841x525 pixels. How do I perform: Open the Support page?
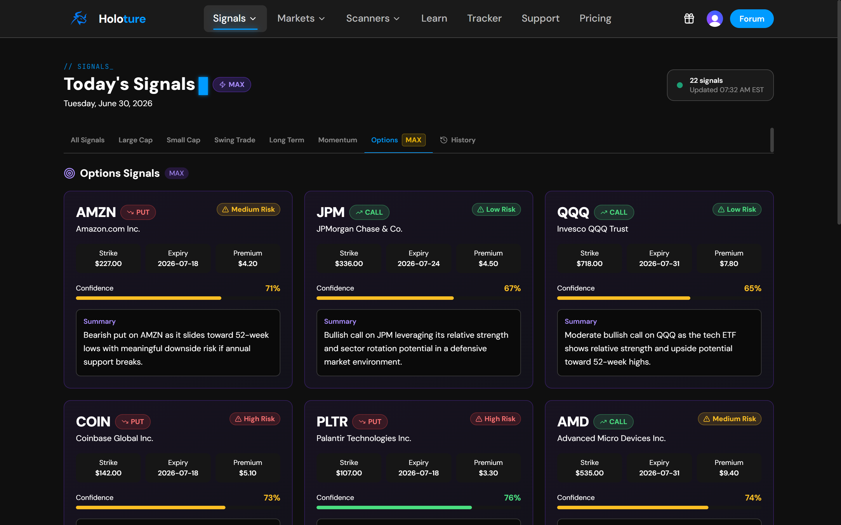pos(541,18)
